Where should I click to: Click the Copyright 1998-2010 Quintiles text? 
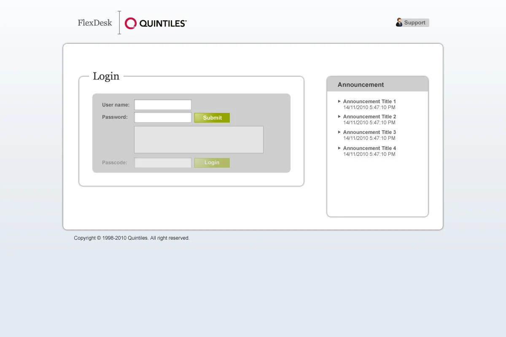click(132, 238)
